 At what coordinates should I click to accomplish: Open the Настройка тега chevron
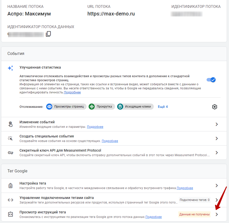(x=217, y=186)
